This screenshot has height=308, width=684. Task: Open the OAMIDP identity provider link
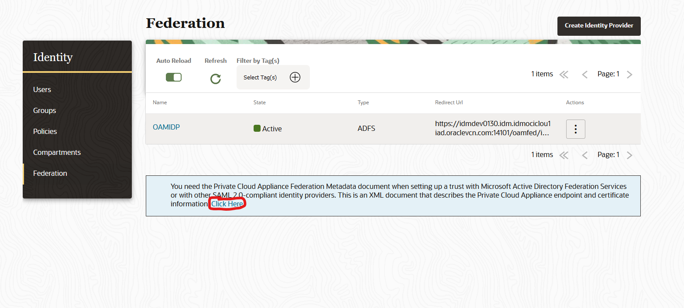(166, 127)
